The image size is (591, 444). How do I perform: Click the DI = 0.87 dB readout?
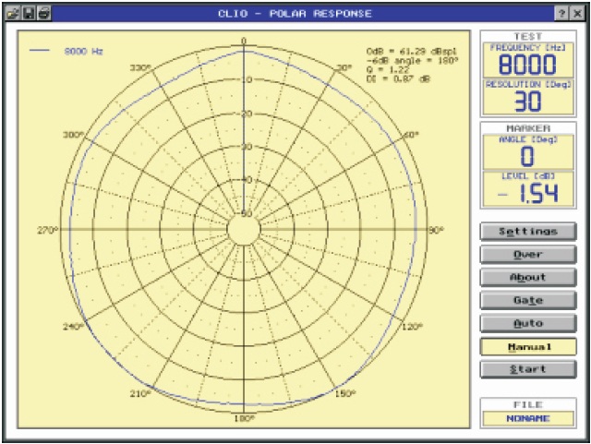click(398, 78)
